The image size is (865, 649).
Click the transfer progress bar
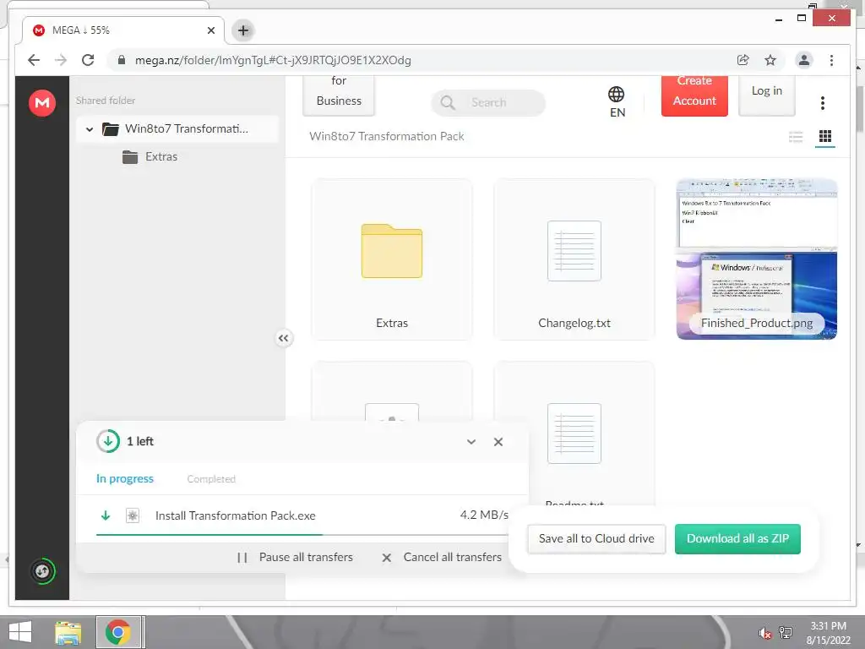click(302, 535)
